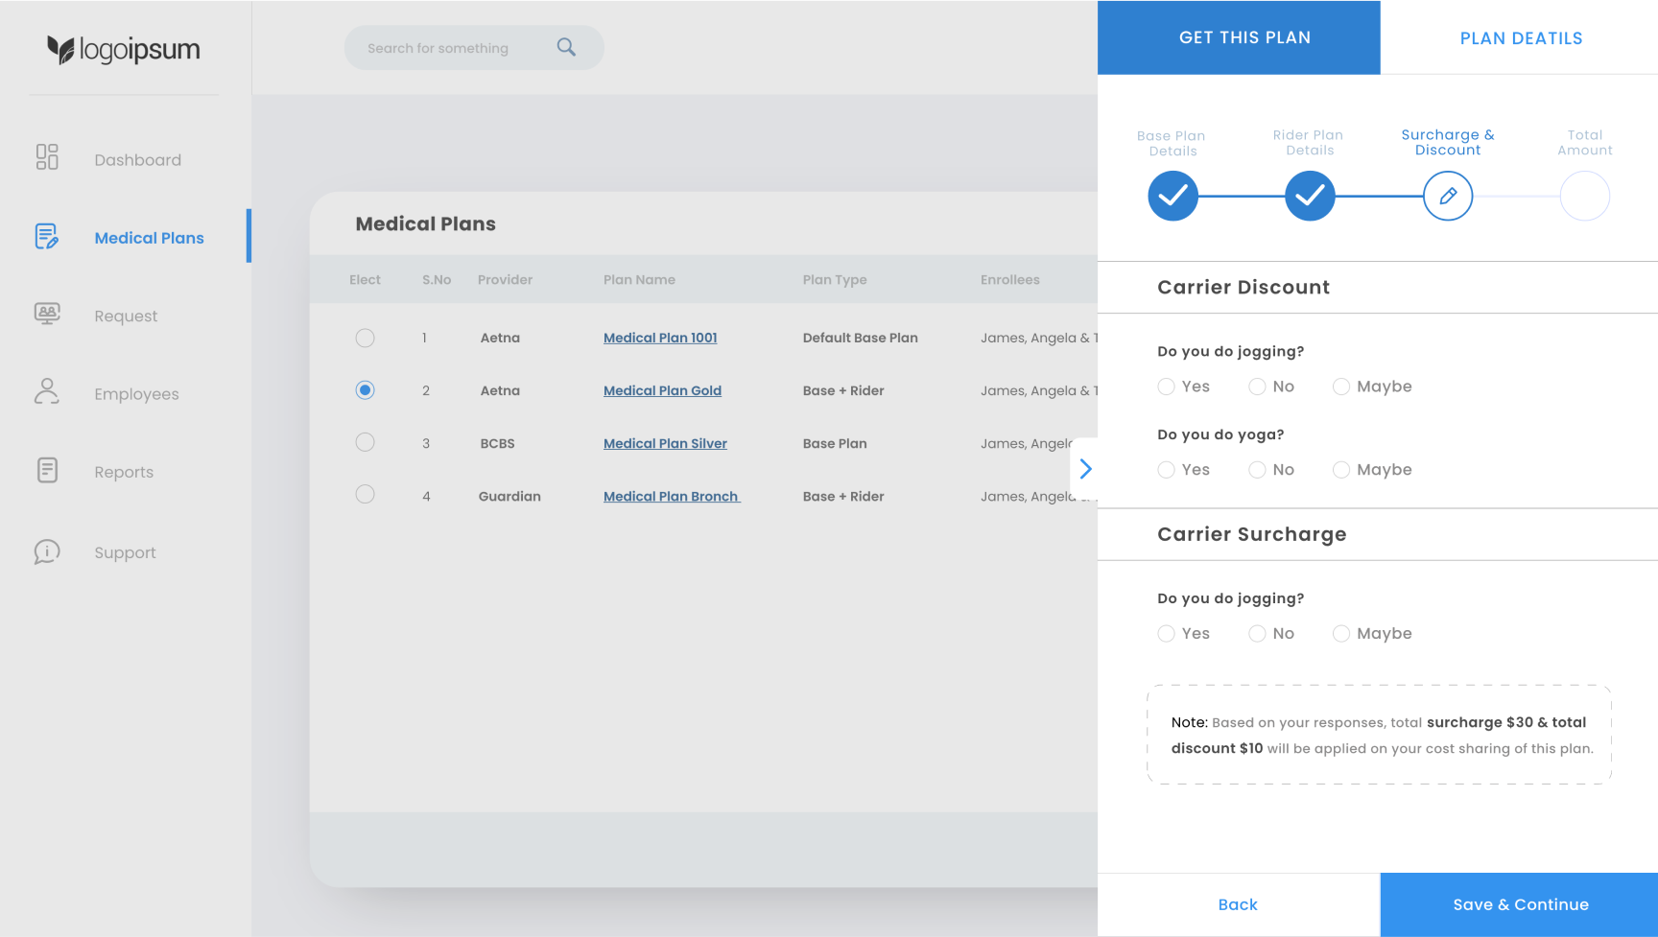Click the completed Base Plan Details checkmark

pyautogui.click(x=1172, y=197)
